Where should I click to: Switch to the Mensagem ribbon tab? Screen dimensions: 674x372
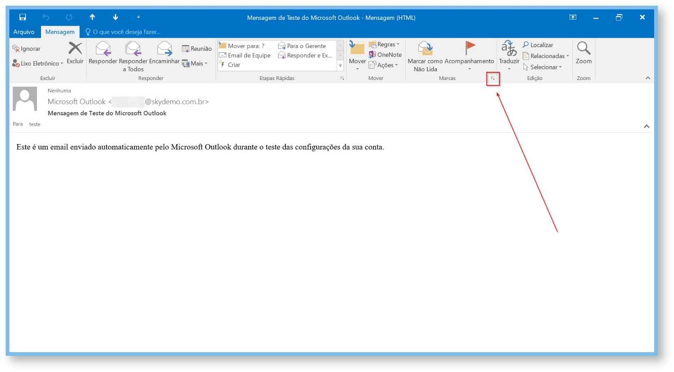pyautogui.click(x=60, y=32)
